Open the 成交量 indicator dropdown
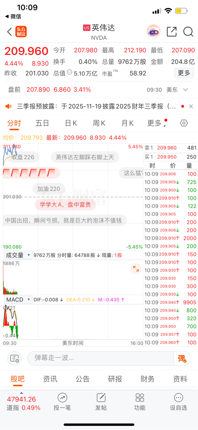 click(18, 255)
